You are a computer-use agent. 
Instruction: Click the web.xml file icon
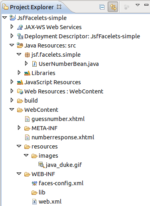click(34, 202)
